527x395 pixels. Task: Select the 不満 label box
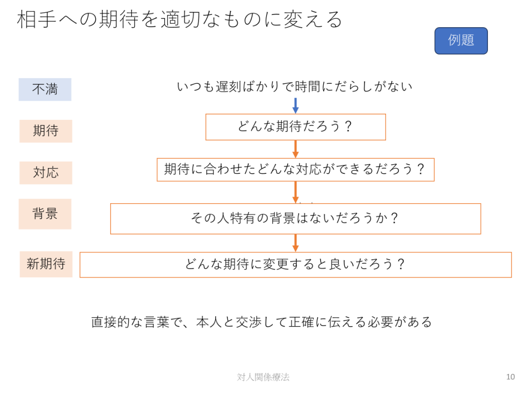pyautogui.click(x=45, y=89)
